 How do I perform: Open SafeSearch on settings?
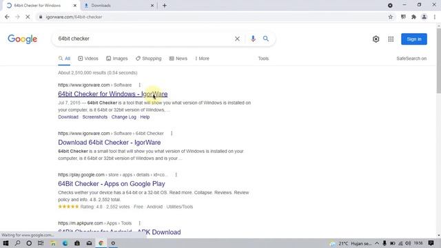tap(411, 59)
